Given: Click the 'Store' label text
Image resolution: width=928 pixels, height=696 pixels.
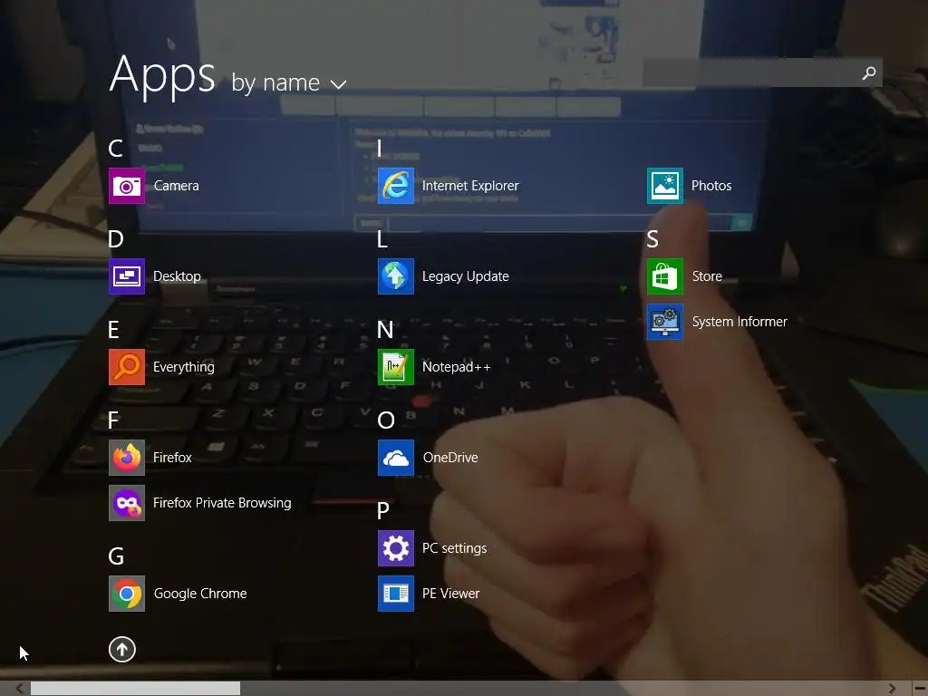Looking at the screenshot, I should pos(707,276).
